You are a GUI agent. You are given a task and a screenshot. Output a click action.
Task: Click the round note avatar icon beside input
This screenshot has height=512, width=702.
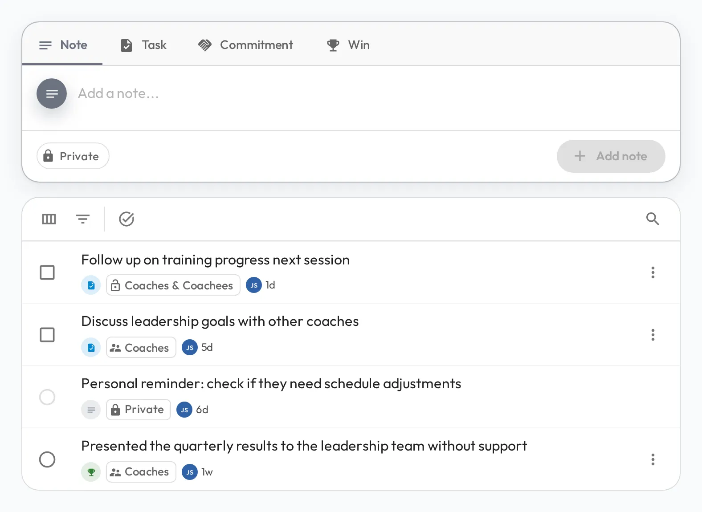[x=52, y=93]
